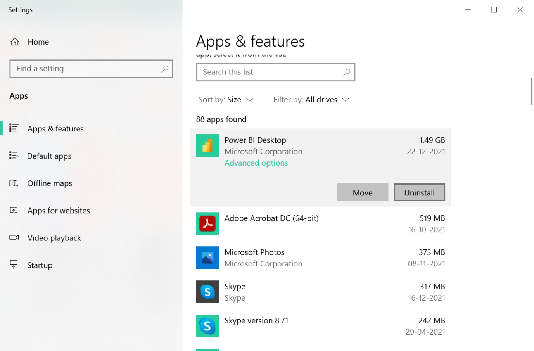Click the Microsoft Photos app icon
The height and width of the screenshot is (351, 534).
tap(207, 258)
